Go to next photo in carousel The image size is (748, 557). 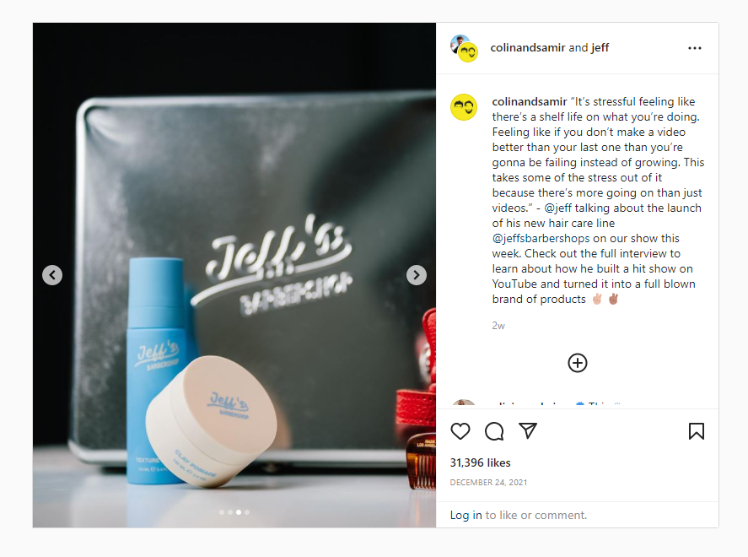coord(416,275)
